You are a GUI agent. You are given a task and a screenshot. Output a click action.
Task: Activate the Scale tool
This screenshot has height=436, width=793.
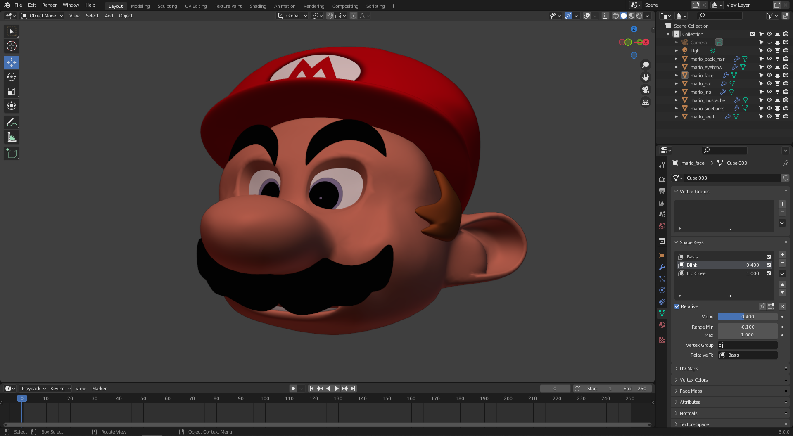pos(12,91)
